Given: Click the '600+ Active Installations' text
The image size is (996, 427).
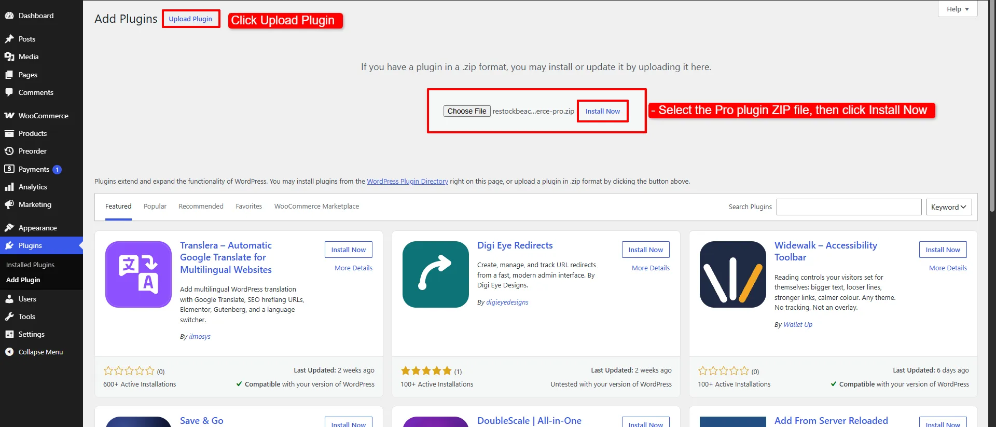Looking at the screenshot, I should click(x=140, y=384).
